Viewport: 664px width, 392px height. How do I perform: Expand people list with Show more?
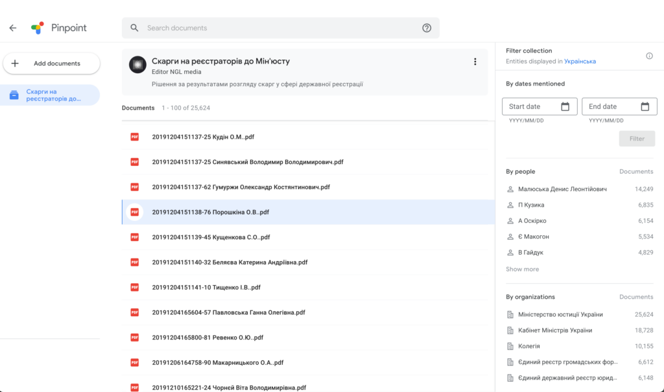pos(522,269)
